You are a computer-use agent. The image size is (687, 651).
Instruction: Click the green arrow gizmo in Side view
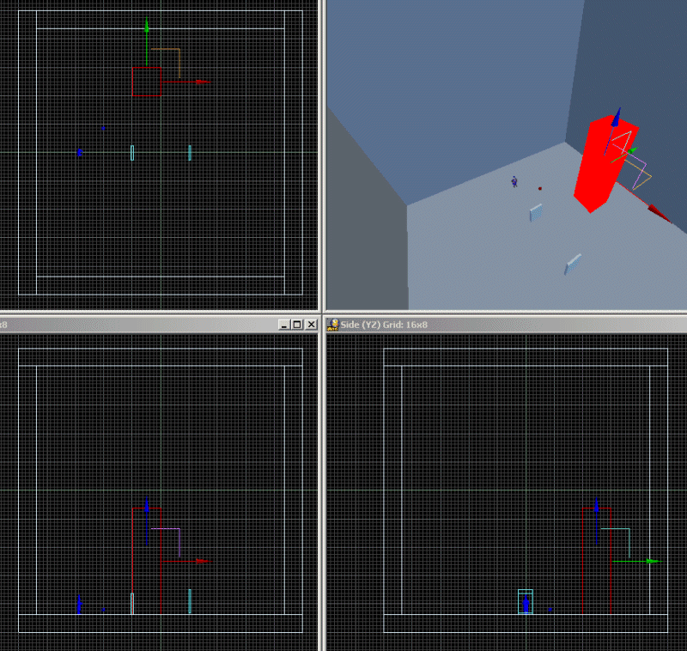click(x=653, y=561)
